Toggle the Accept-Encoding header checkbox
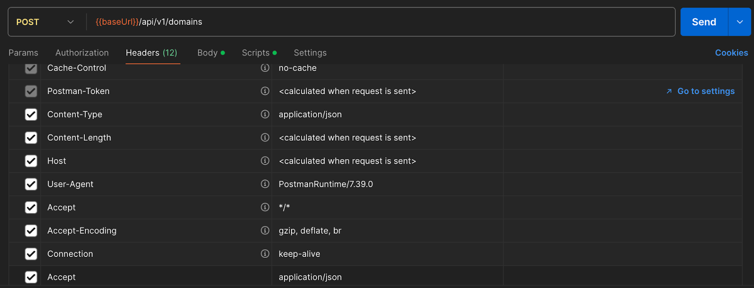This screenshot has height=288, width=754. pyautogui.click(x=31, y=231)
